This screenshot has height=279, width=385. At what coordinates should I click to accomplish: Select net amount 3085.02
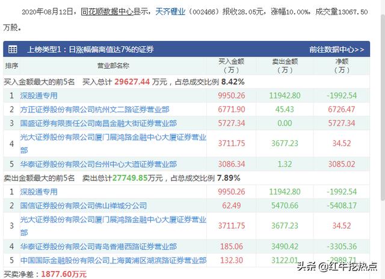[x=342, y=164]
